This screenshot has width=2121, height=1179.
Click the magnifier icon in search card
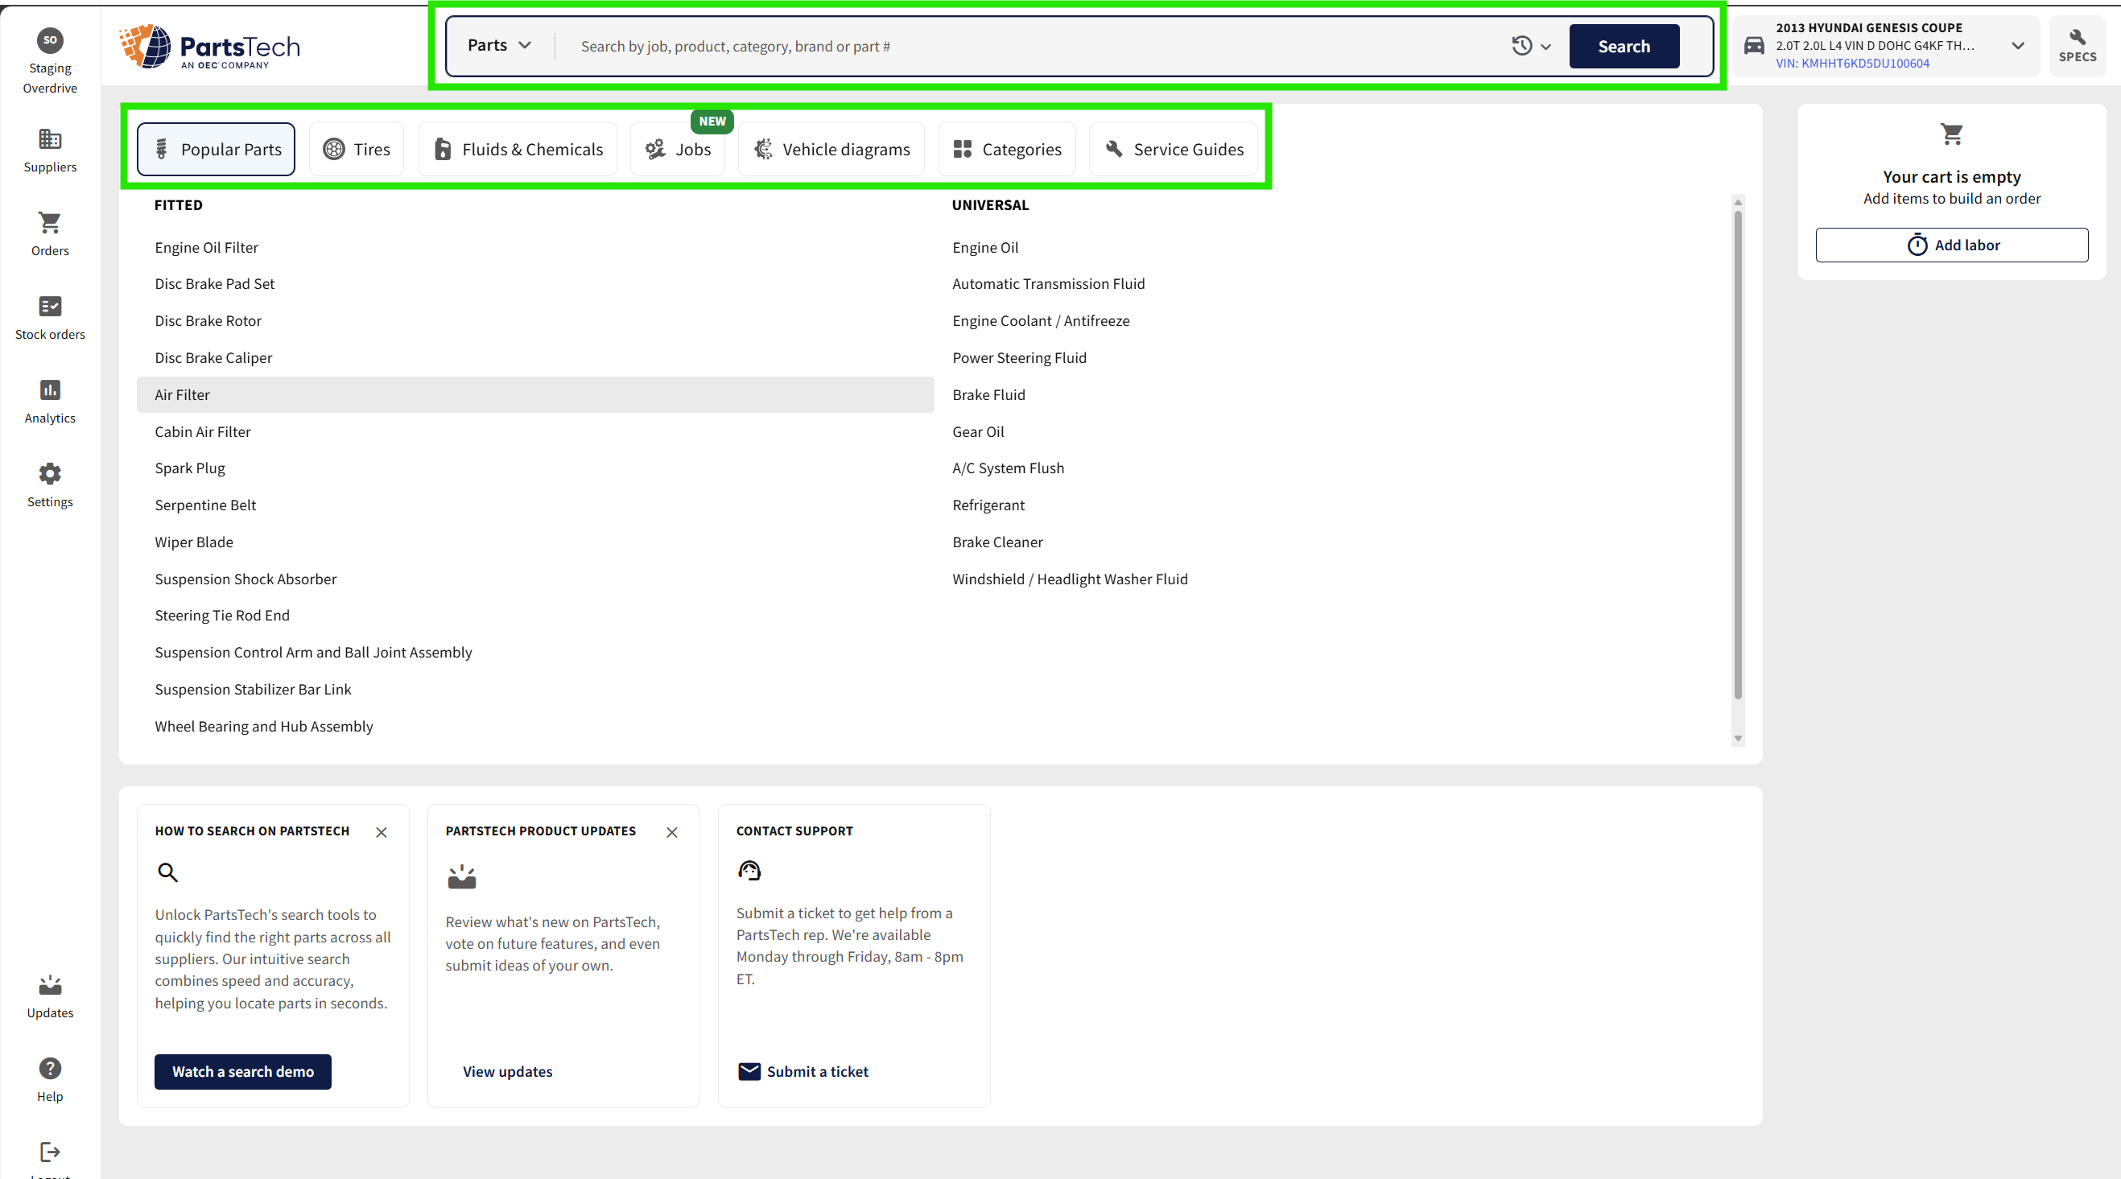click(x=167, y=872)
